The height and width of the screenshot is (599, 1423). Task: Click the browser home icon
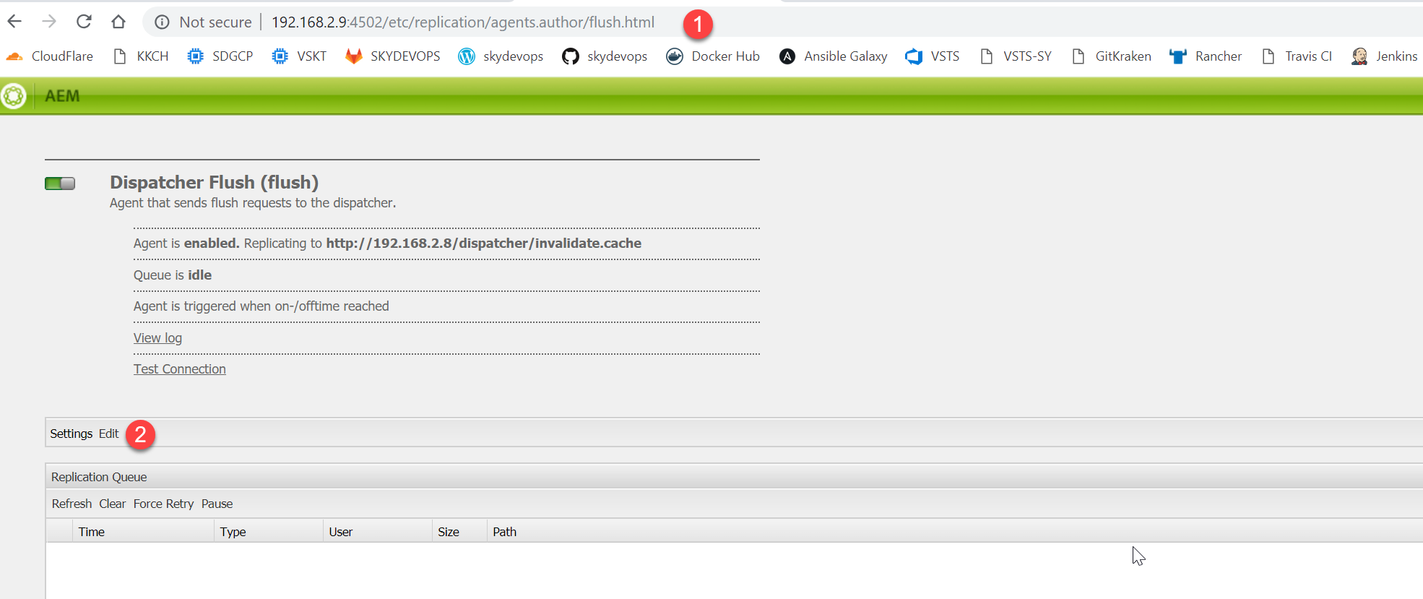[x=118, y=22]
